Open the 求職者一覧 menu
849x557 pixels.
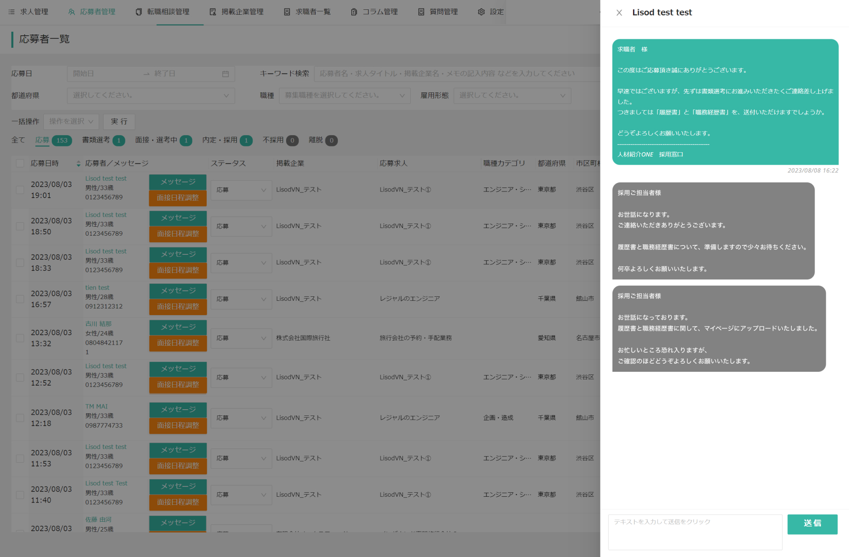308,12
